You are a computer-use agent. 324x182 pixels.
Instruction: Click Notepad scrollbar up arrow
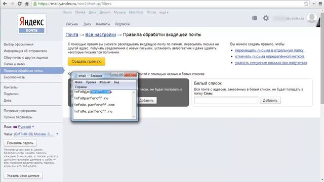pyautogui.click(x=134, y=92)
